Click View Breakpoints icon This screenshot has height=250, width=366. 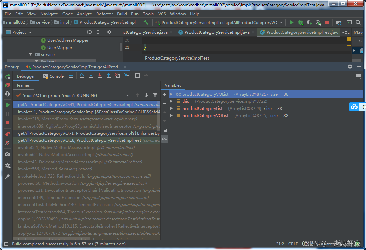[7, 134]
